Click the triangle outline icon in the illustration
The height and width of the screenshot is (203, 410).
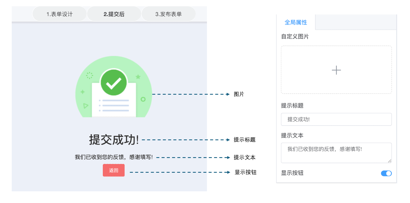point(86,106)
